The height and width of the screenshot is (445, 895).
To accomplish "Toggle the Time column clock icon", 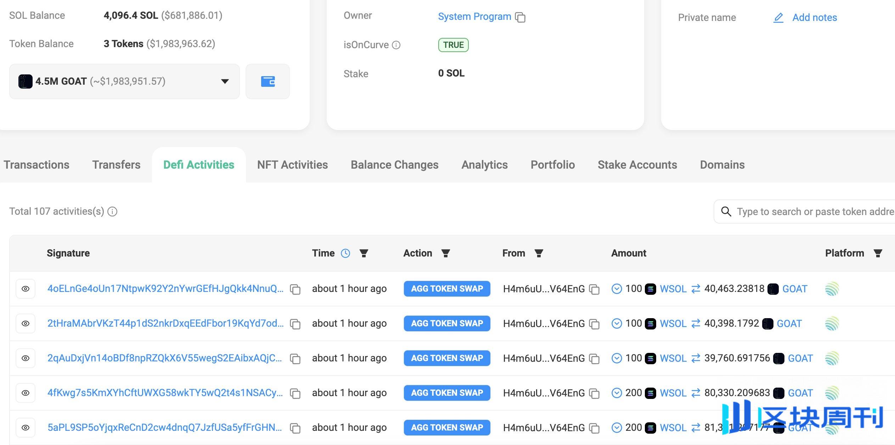I will pyautogui.click(x=345, y=253).
